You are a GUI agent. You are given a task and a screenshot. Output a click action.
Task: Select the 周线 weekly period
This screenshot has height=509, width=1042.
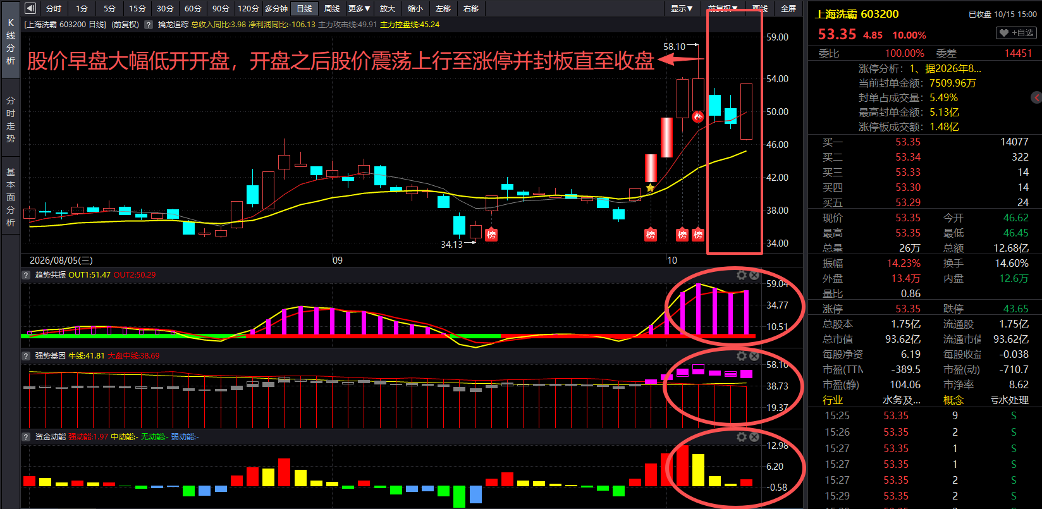[332, 8]
